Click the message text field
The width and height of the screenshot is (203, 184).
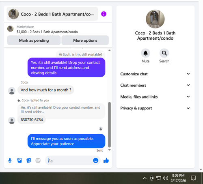pyautogui.click(x=69, y=160)
